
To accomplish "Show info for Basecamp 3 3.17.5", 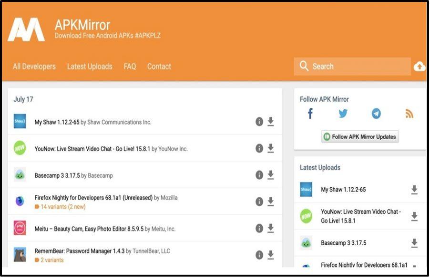I will pos(259,175).
